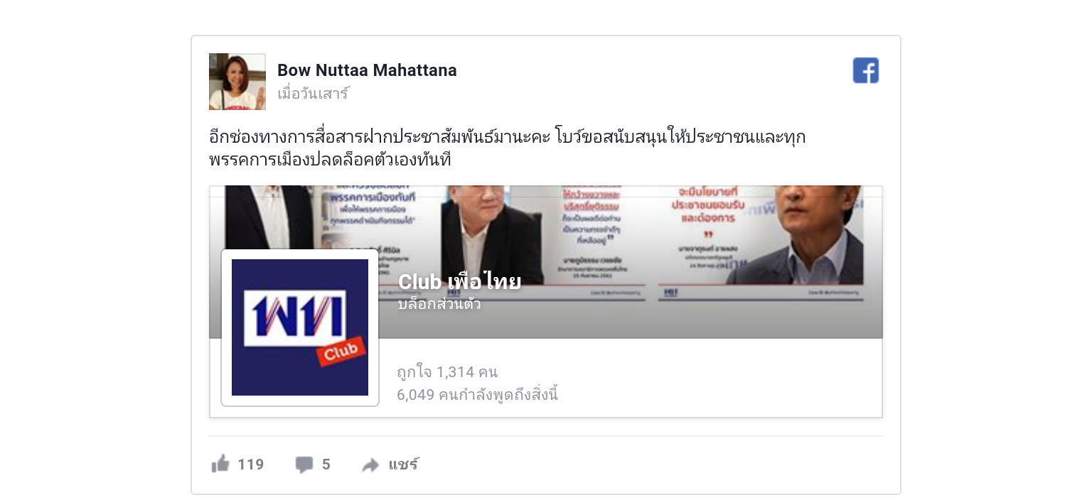Click the thumbs-up like icon

point(220,464)
